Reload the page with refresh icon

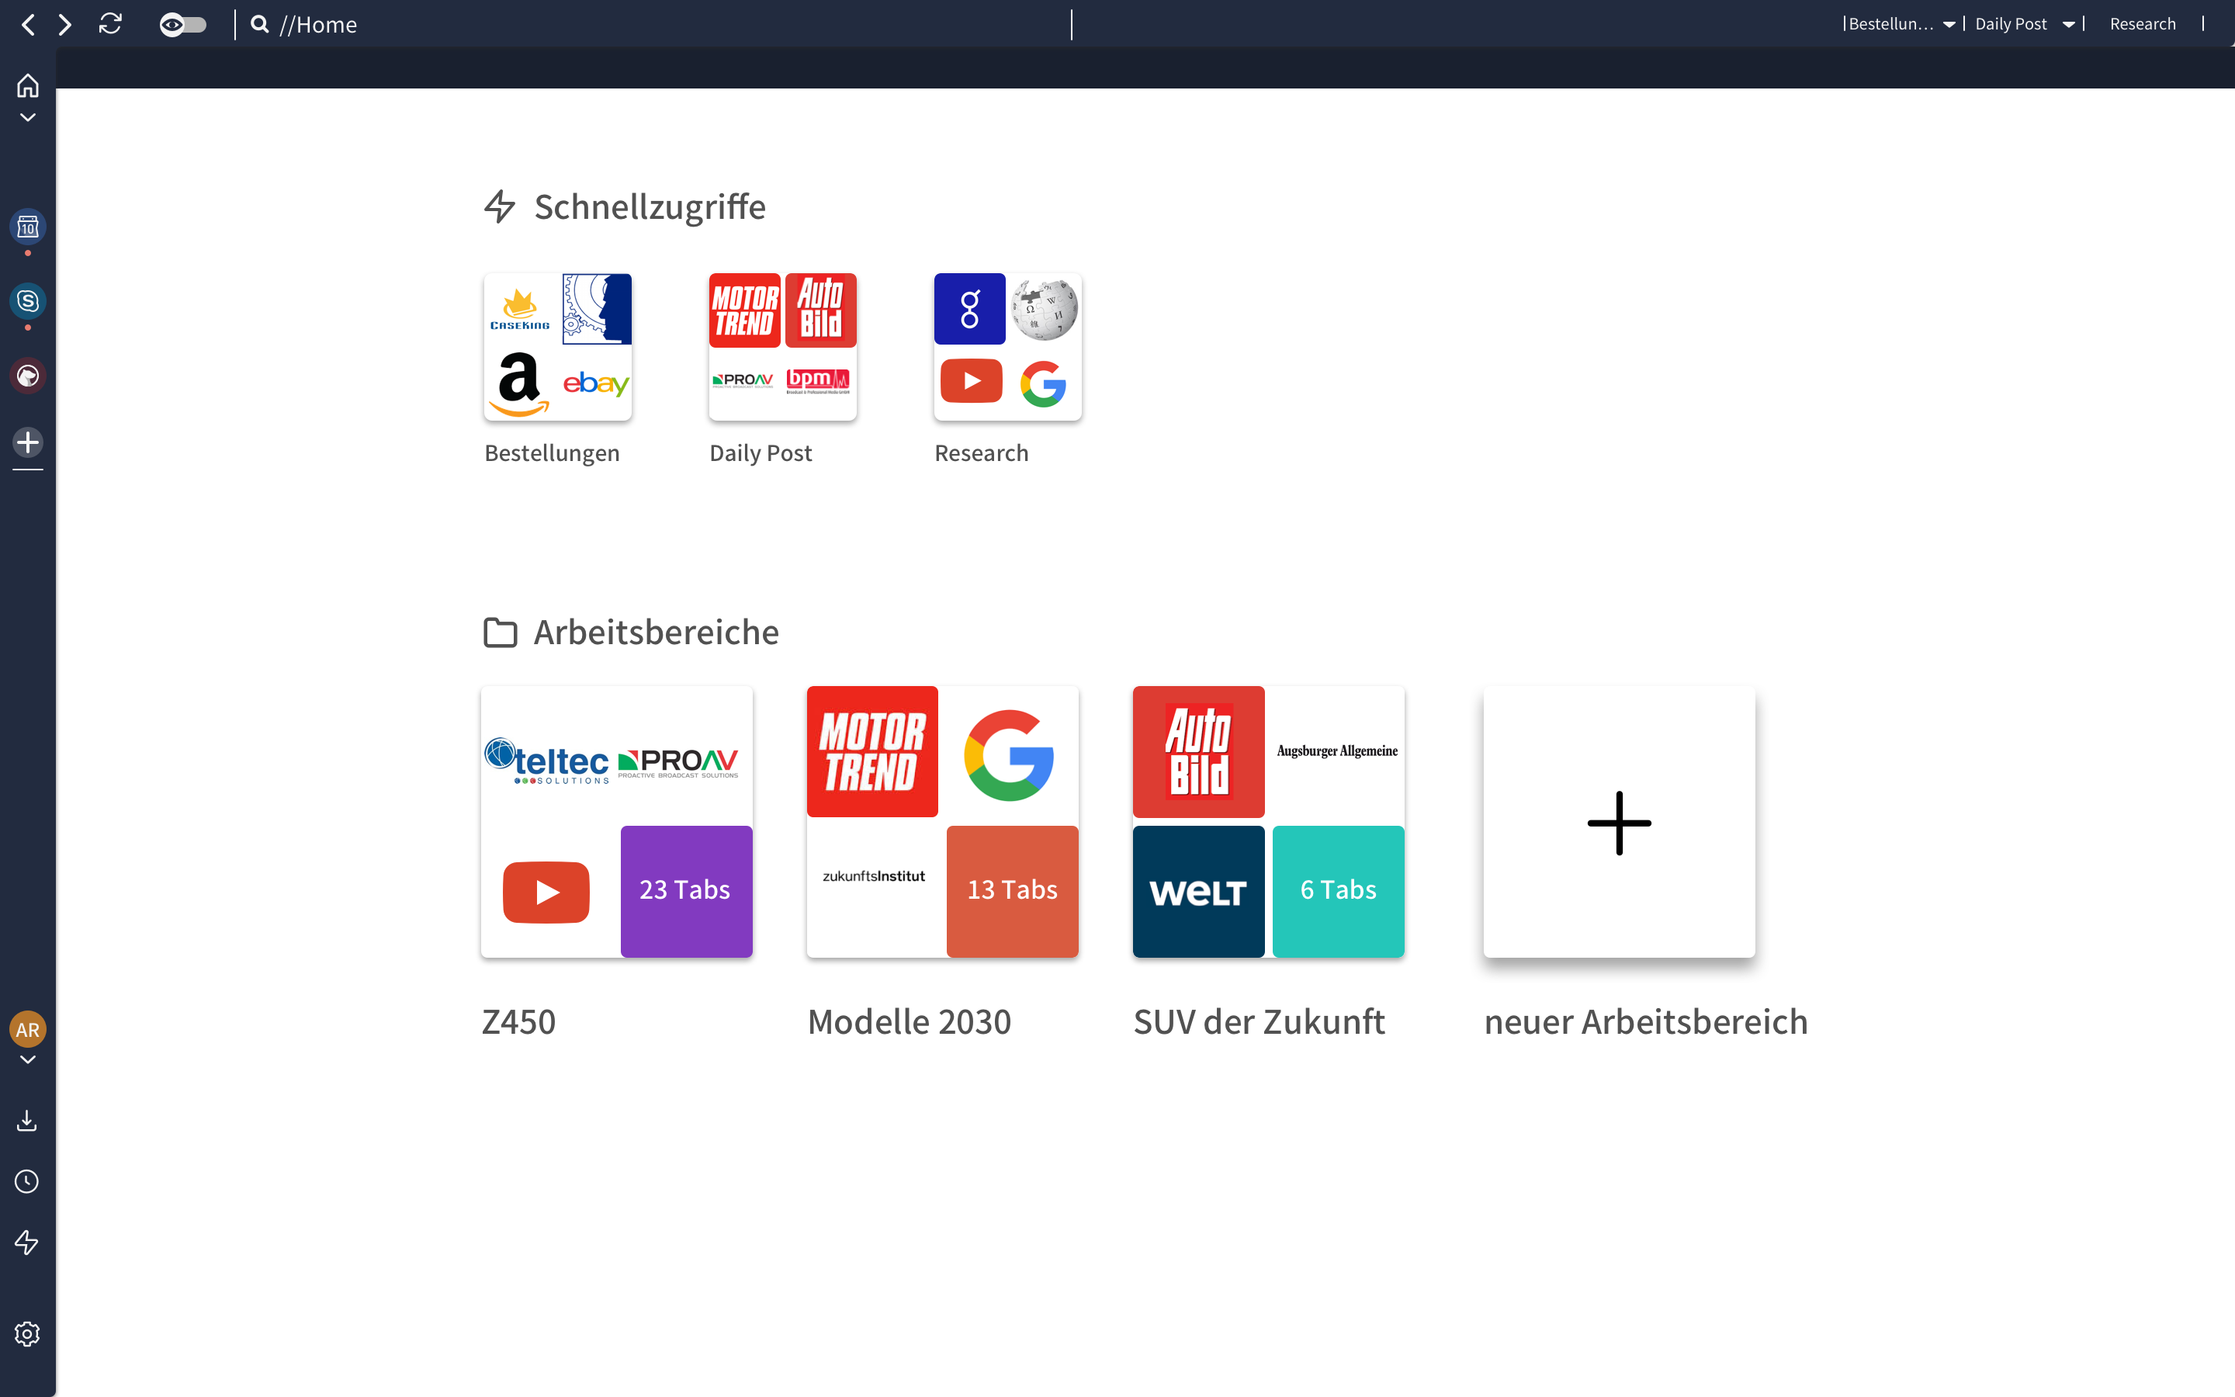coord(111,24)
